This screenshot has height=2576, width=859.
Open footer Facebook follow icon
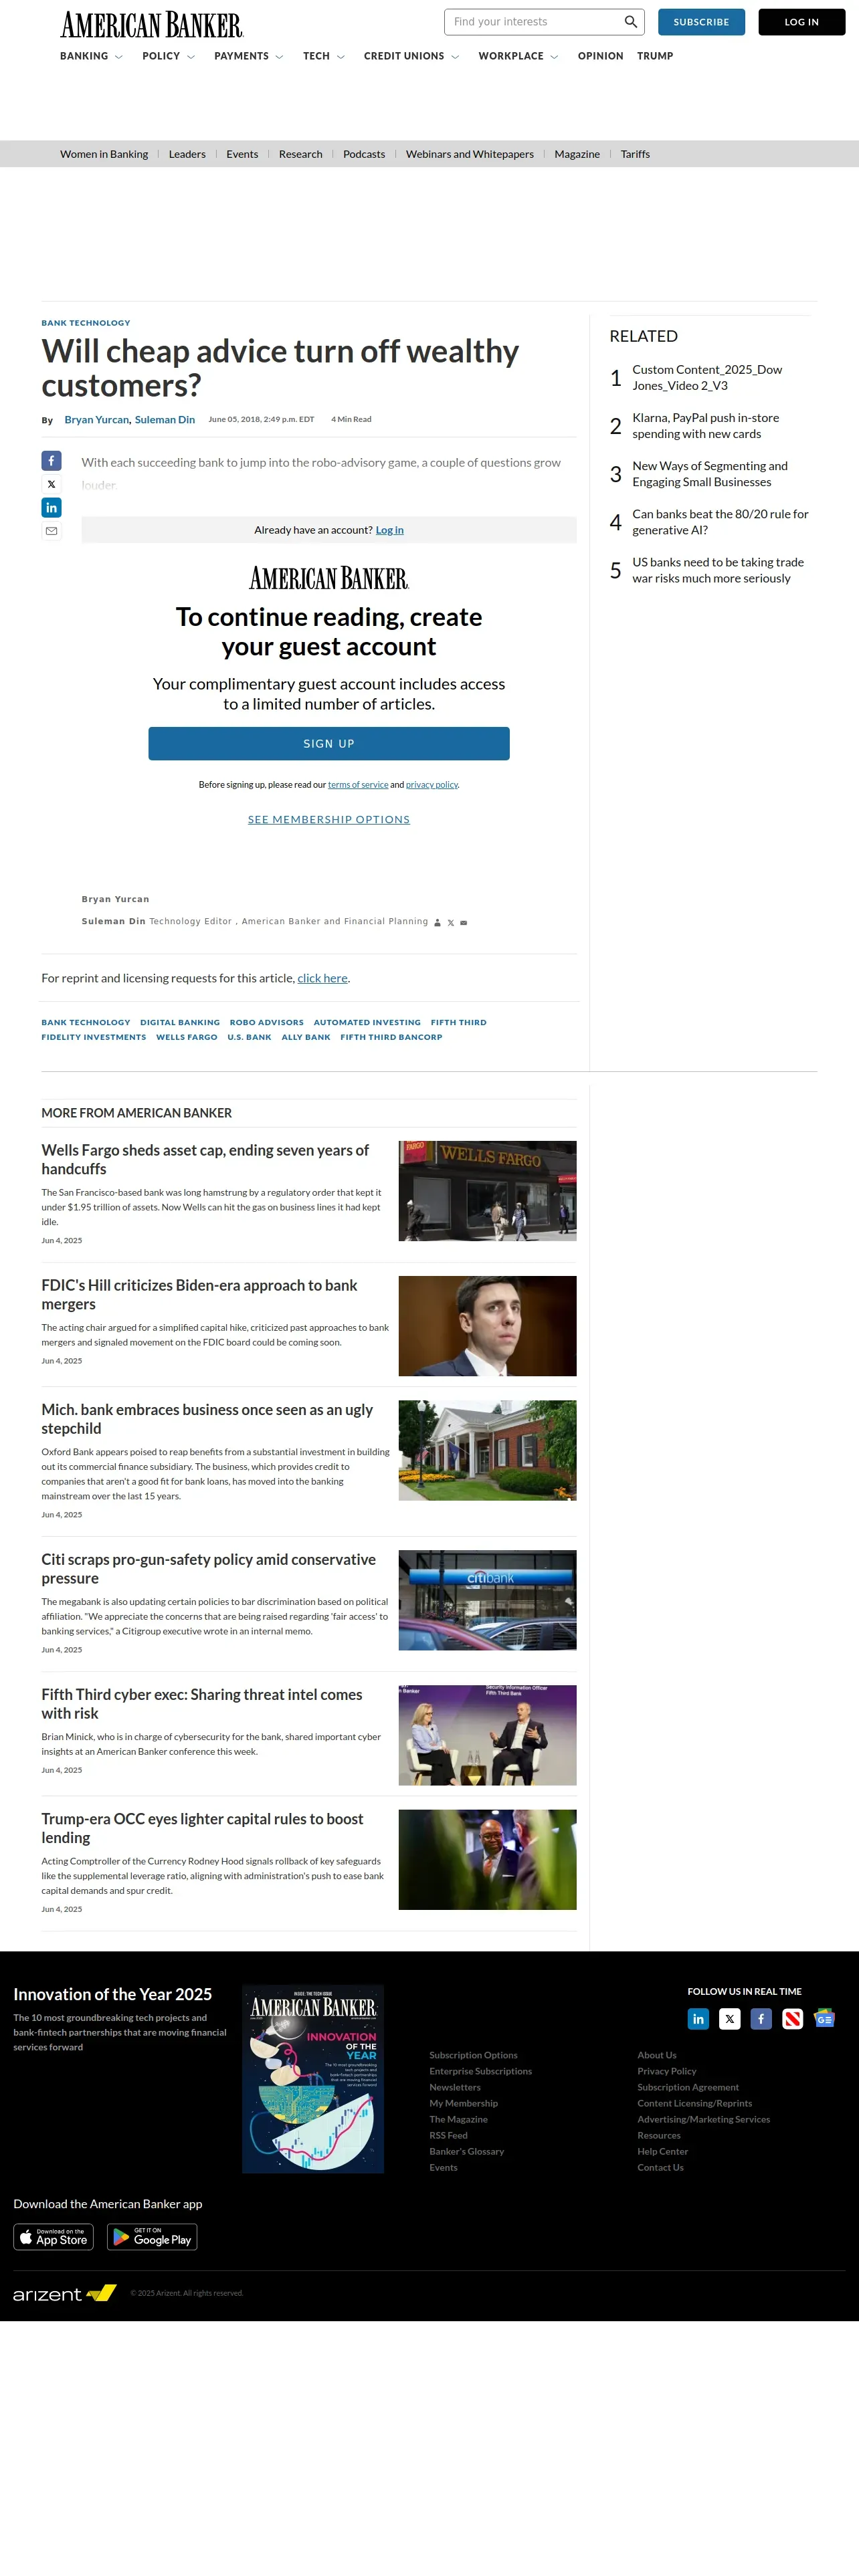[x=761, y=2019]
